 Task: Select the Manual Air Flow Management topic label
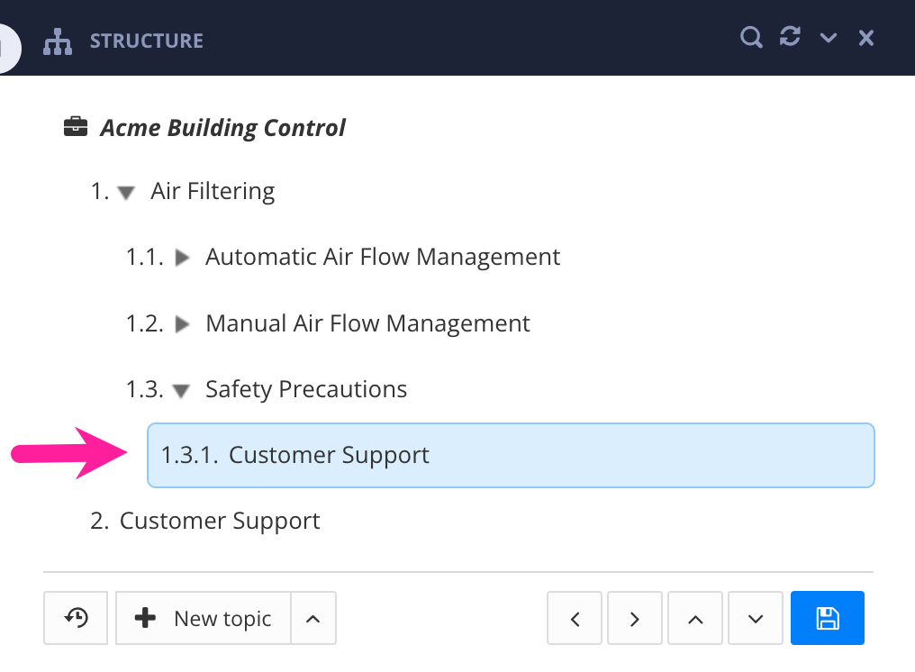[x=367, y=323]
